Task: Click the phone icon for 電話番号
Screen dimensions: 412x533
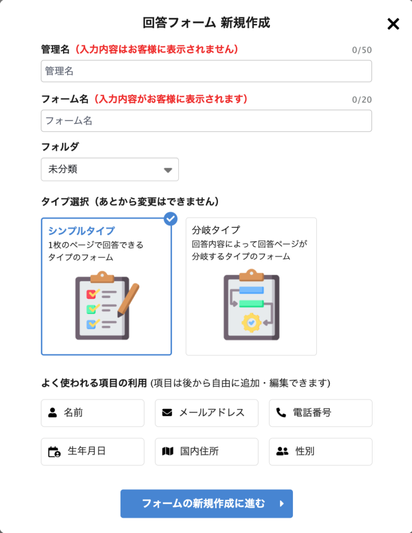Action: pyautogui.click(x=281, y=413)
